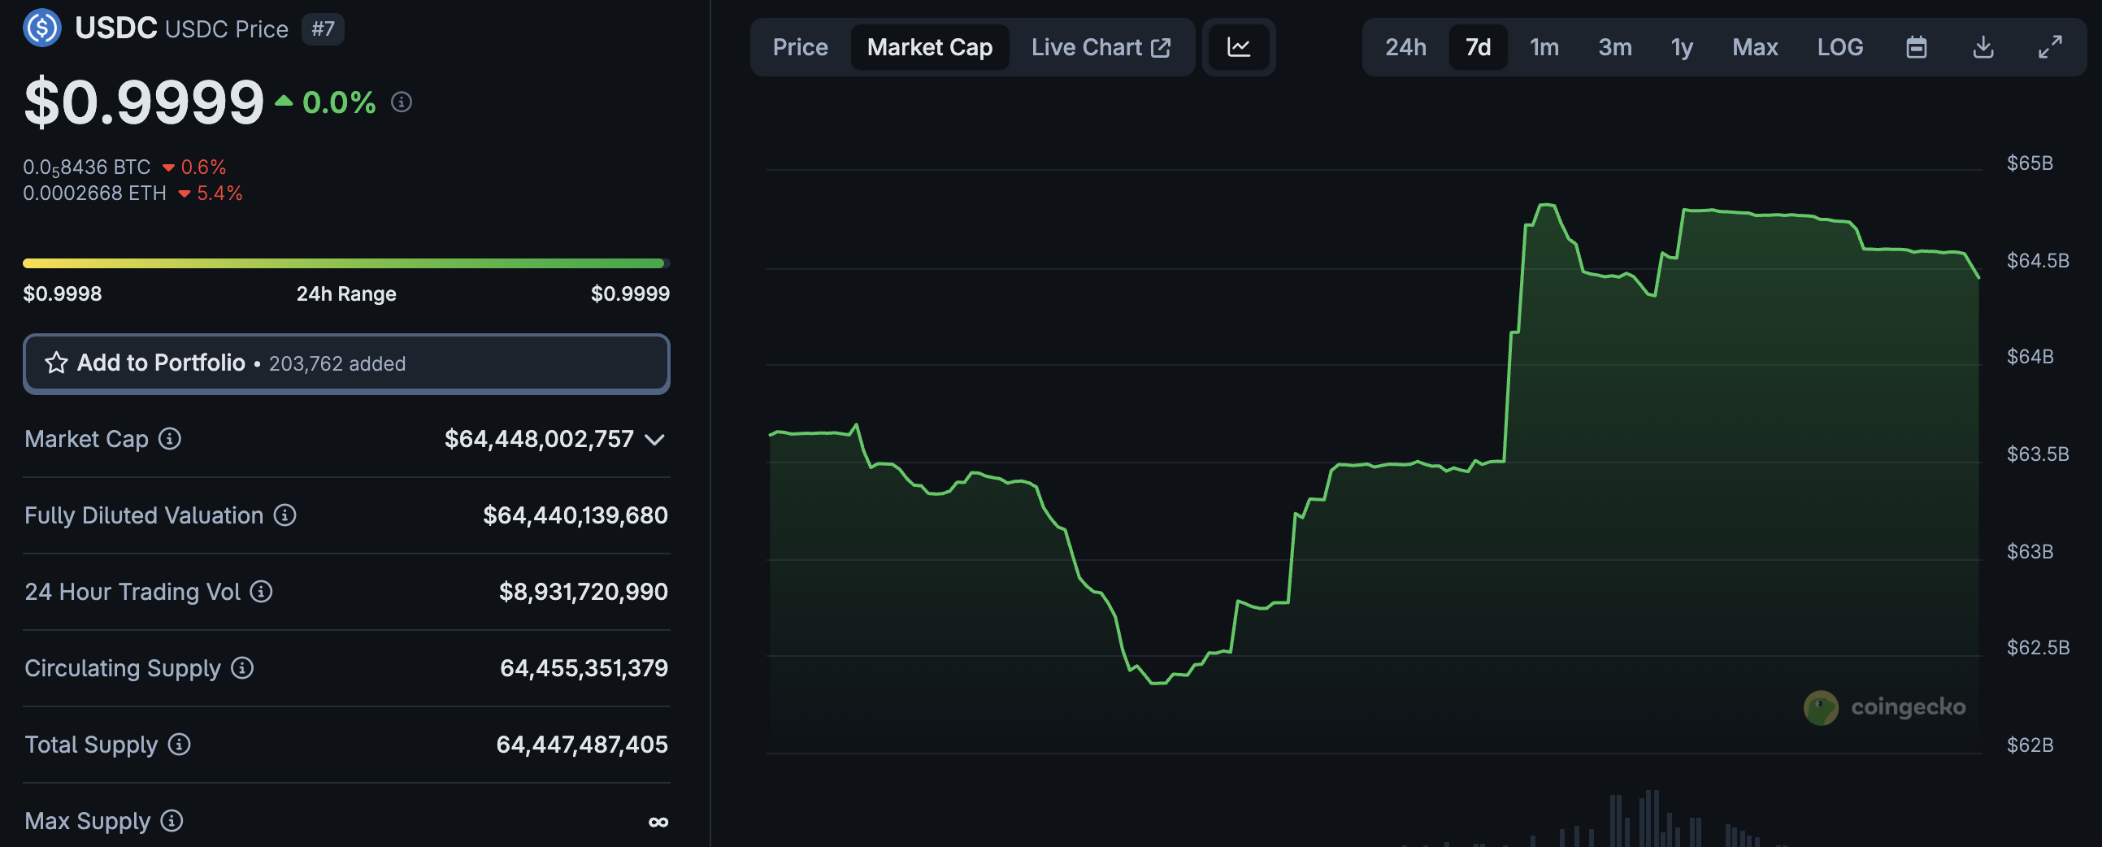Screen dimensions: 2102x847
Task: Click the star icon in Add to Portfolio
Action: tap(56, 363)
